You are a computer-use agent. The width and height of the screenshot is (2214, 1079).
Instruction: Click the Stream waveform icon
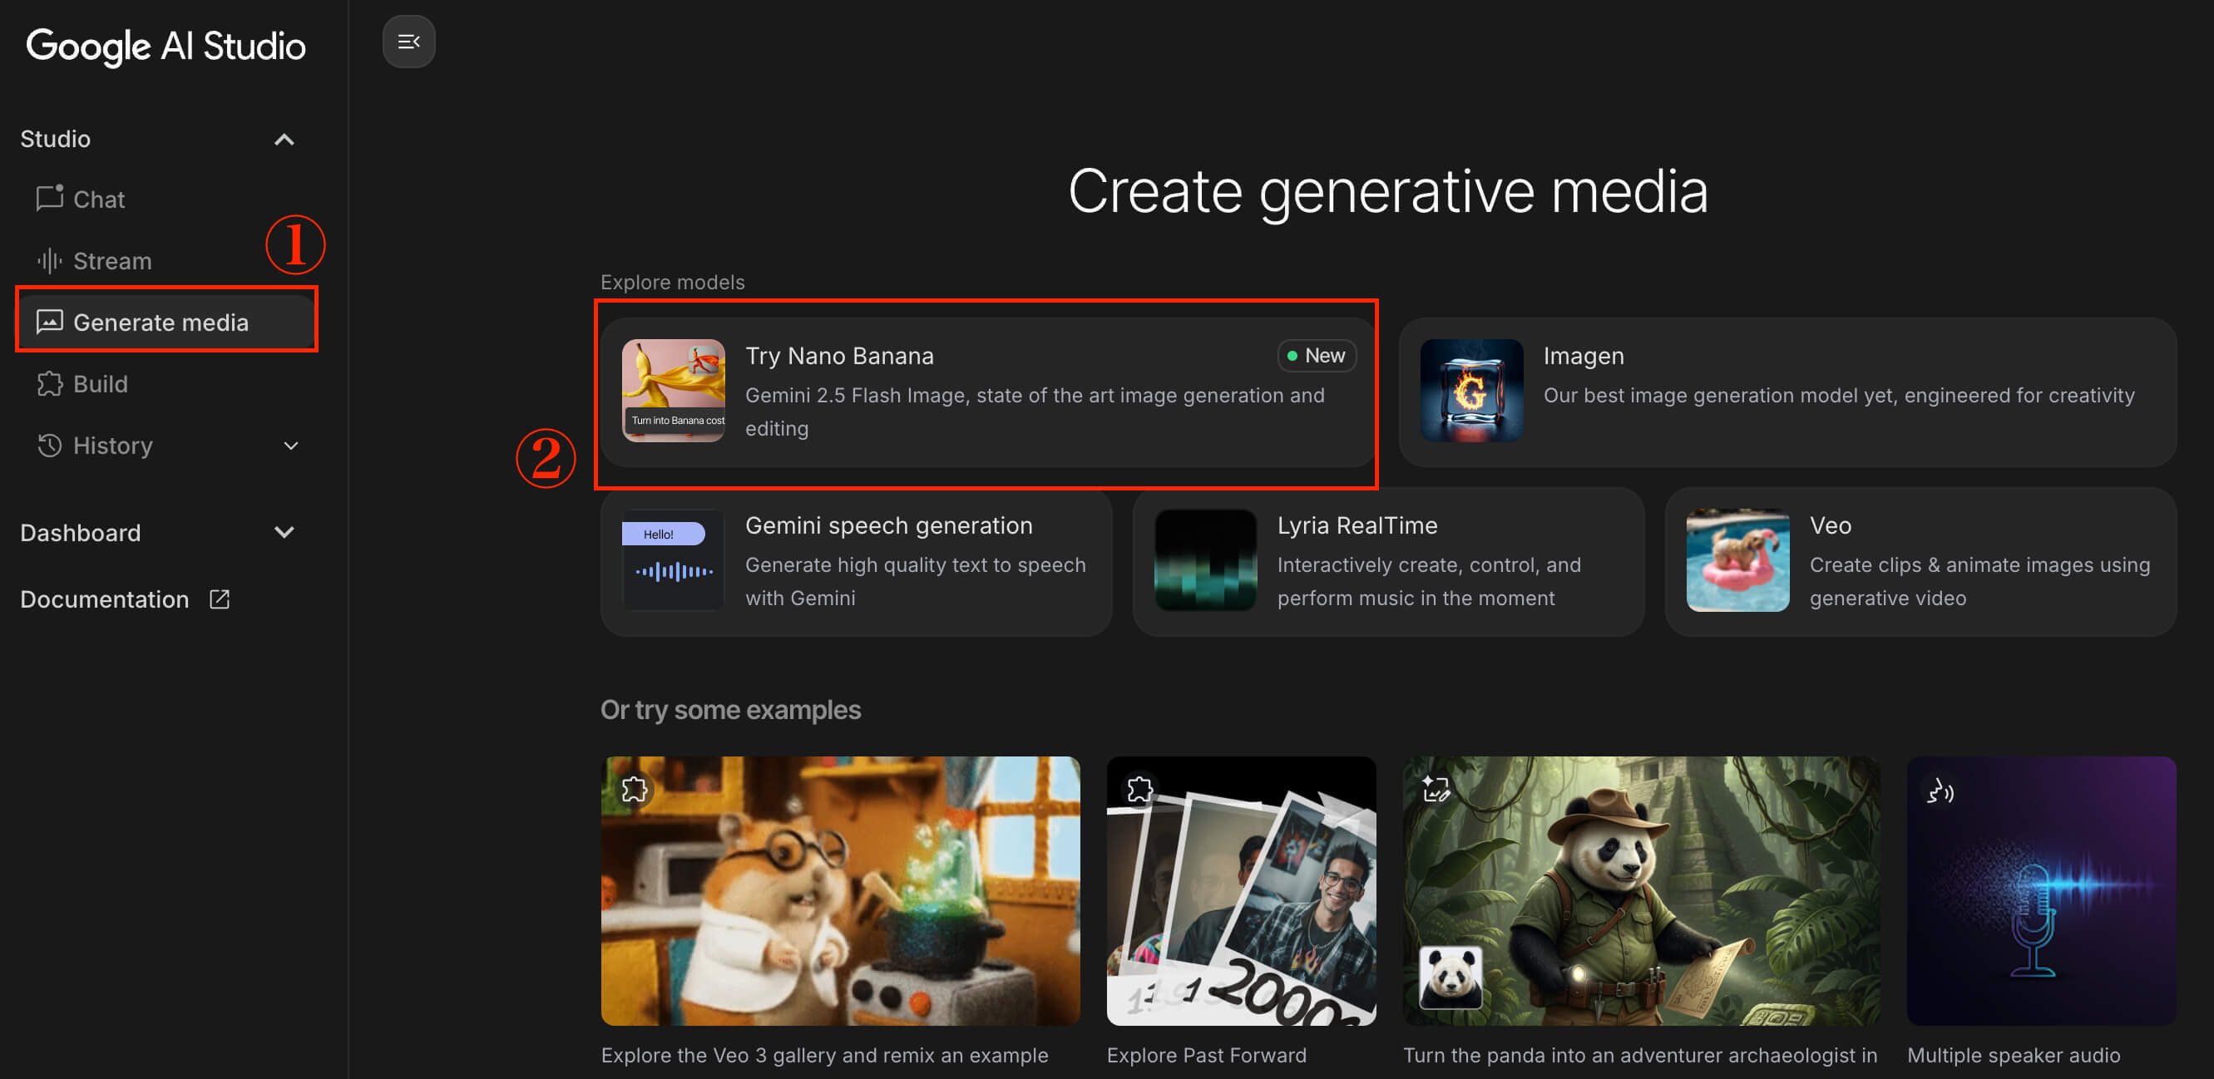[x=49, y=260]
